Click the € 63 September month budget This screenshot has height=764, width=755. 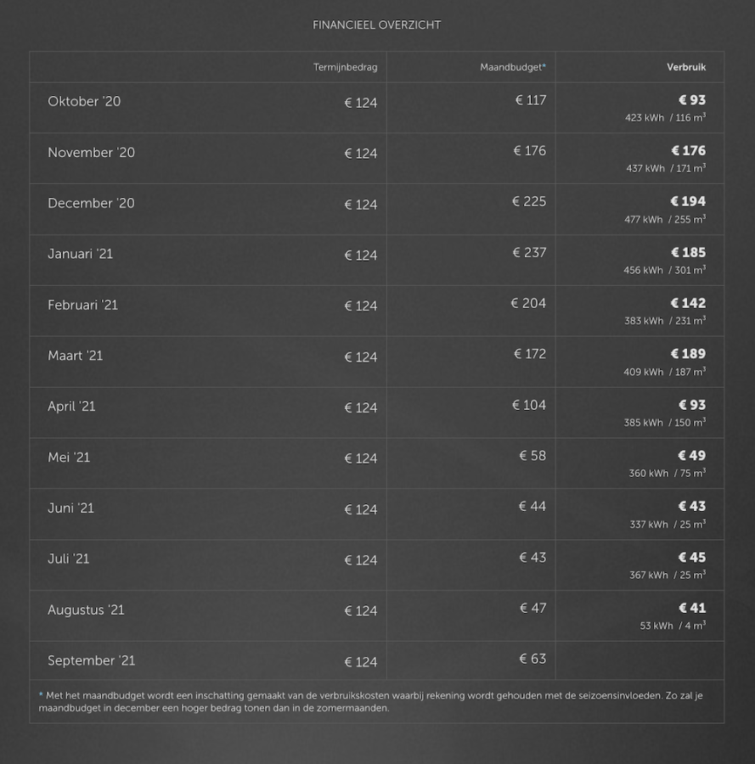click(x=532, y=660)
